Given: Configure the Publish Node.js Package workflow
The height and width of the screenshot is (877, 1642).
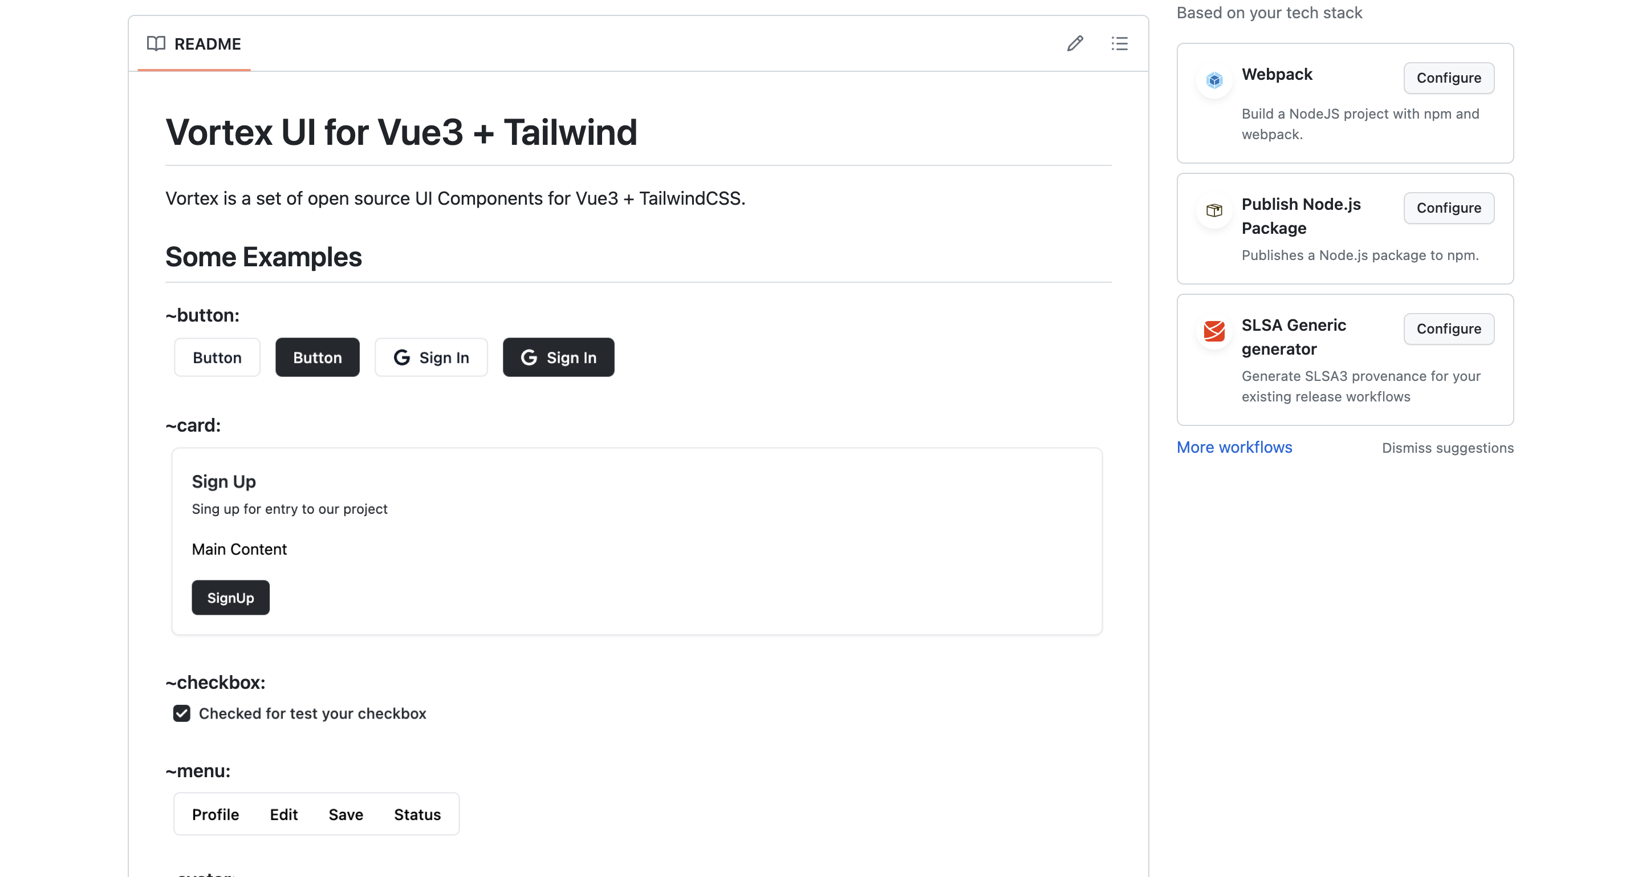Looking at the screenshot, I should pyautogui.click(x=1448, y=208).
